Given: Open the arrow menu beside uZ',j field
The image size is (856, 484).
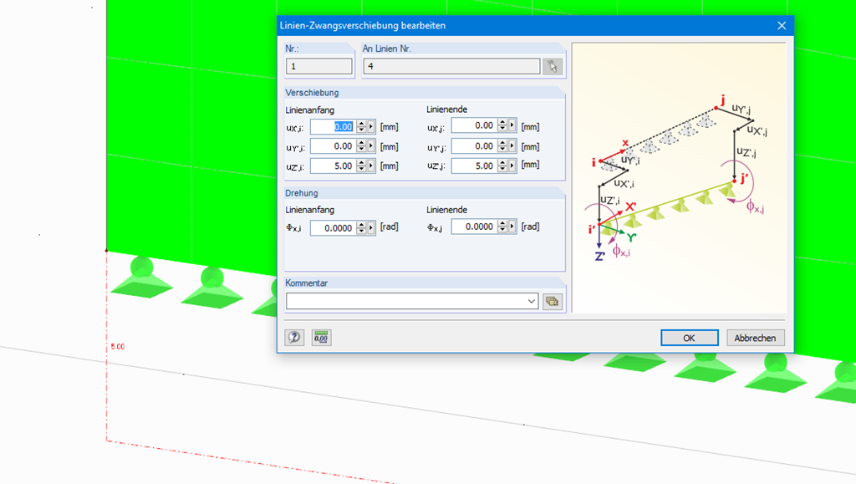Looking at the screenshot, I should [512, 166].
